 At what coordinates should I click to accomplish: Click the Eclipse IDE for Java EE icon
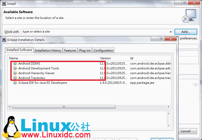coord(15,83)
